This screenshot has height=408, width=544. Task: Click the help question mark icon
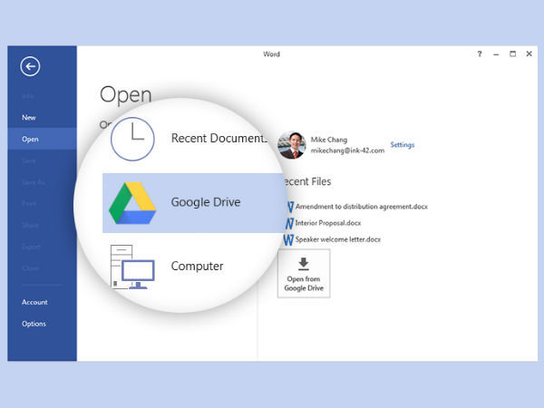click(480, 53)
